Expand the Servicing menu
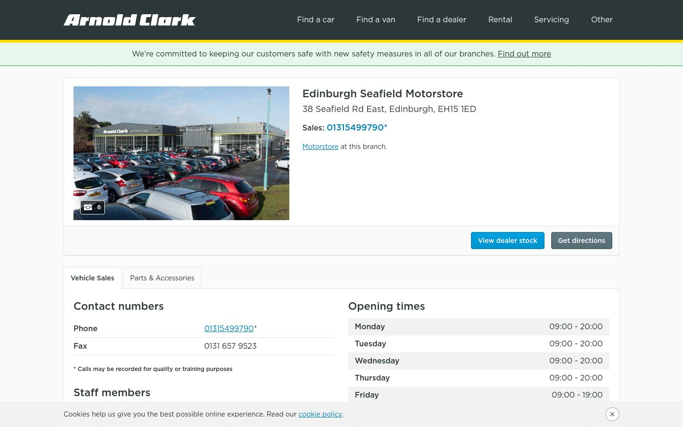 [x=551, y=19]
